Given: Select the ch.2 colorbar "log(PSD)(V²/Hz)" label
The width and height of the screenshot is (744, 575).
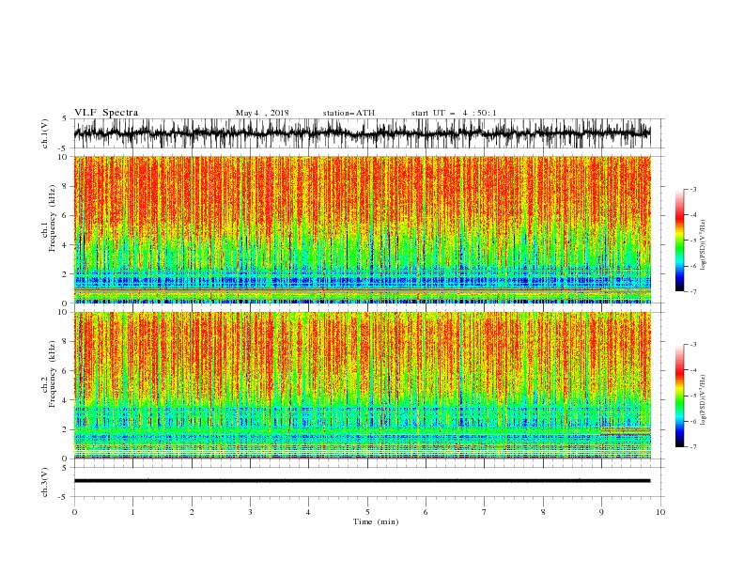Looking at the screenshot, I should [x=703, y=400].
